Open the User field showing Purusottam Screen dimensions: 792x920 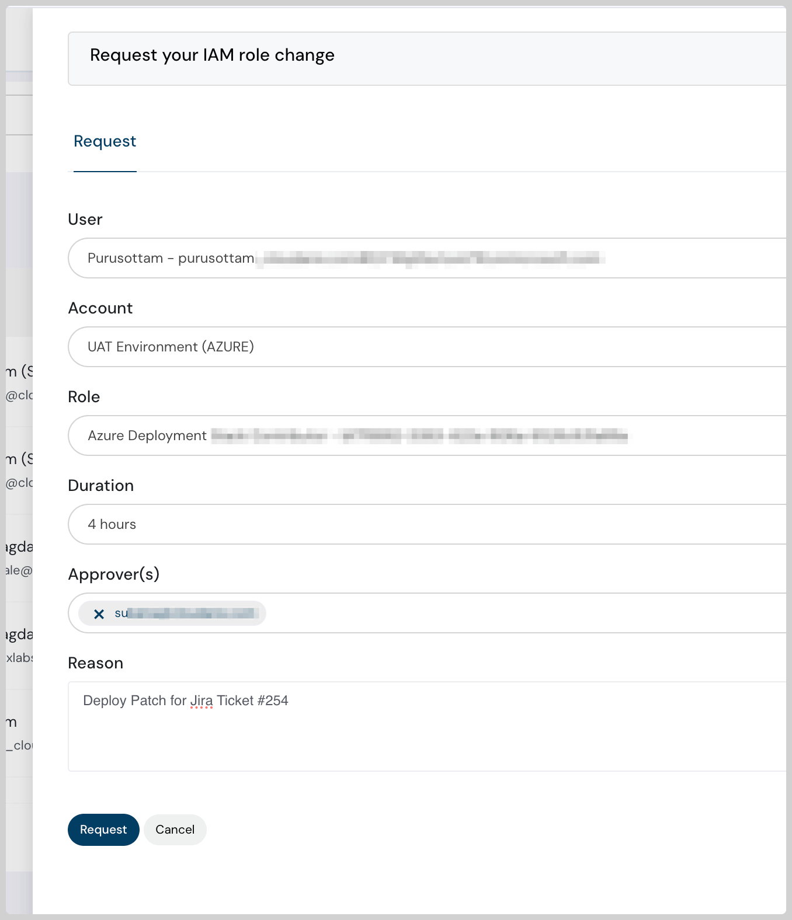click(427, 258)
